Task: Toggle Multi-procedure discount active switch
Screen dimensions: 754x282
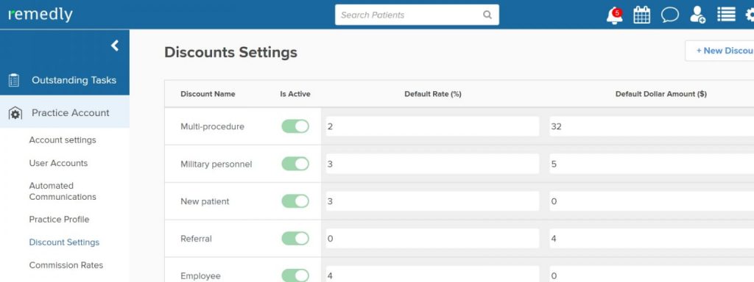Action: (295, 126)
